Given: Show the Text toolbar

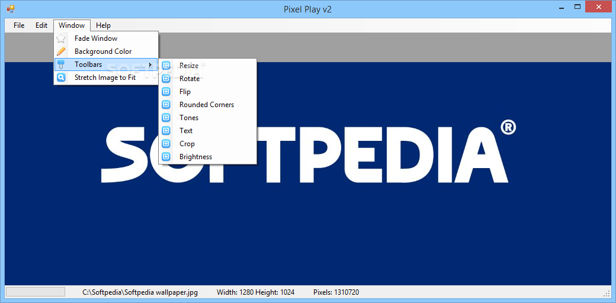Looking at the screenshot, I should (x=207, y=130).
